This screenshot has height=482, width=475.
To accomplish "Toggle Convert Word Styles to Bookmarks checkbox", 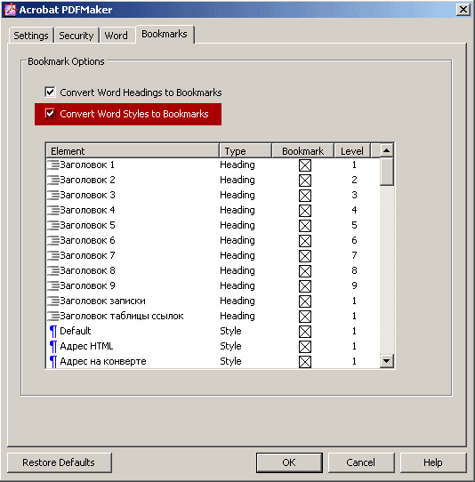I will 50,114.
